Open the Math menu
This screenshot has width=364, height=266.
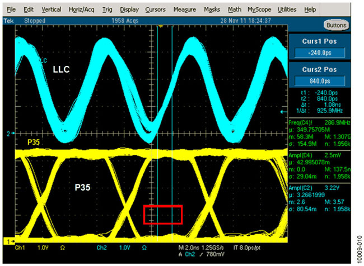(235, 9)
